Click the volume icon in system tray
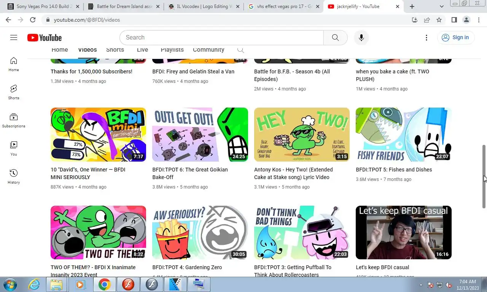 point(449,285)
